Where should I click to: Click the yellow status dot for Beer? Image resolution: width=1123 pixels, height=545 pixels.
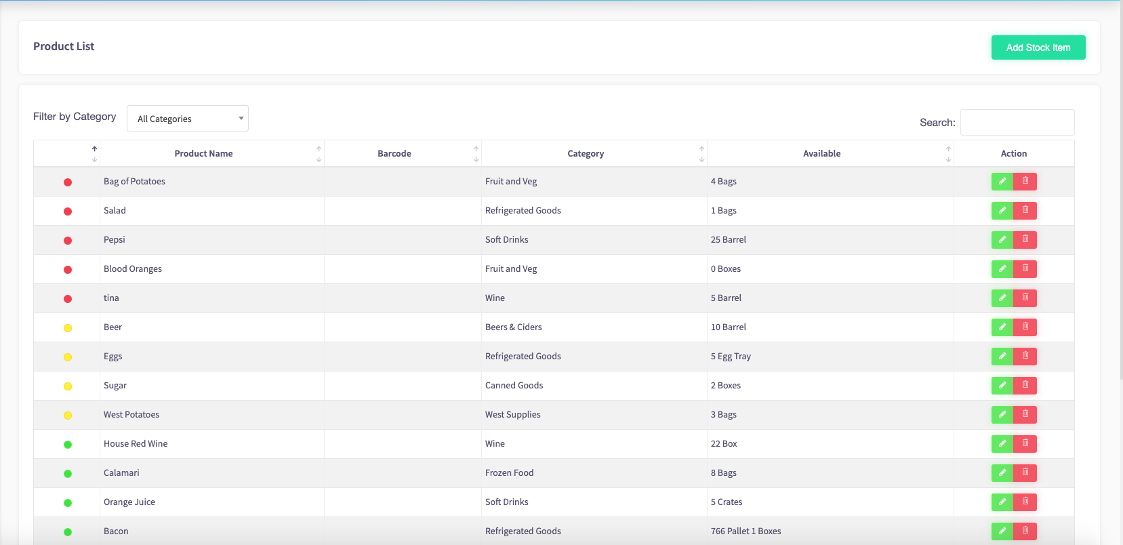click(x=68, y=328)
